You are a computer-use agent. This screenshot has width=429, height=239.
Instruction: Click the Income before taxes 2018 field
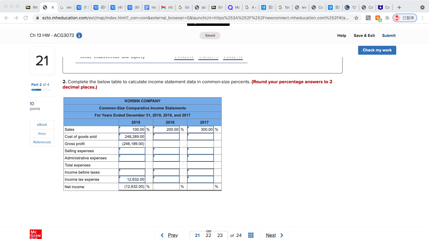coord(166,172)
